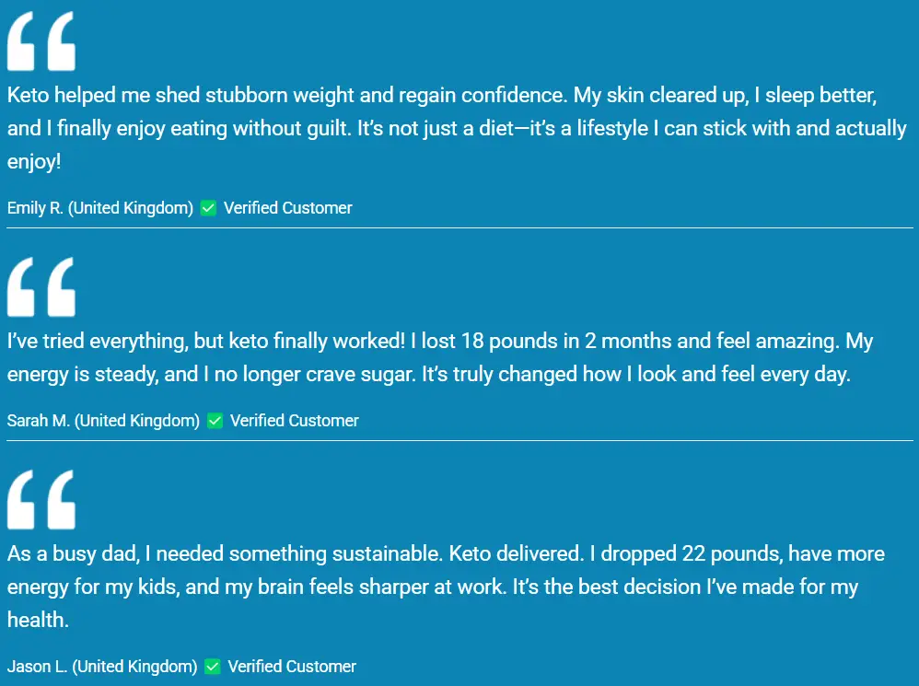Click Verified Customer label next to Jason L.
The image size is (919, 686).
[292, 667]
